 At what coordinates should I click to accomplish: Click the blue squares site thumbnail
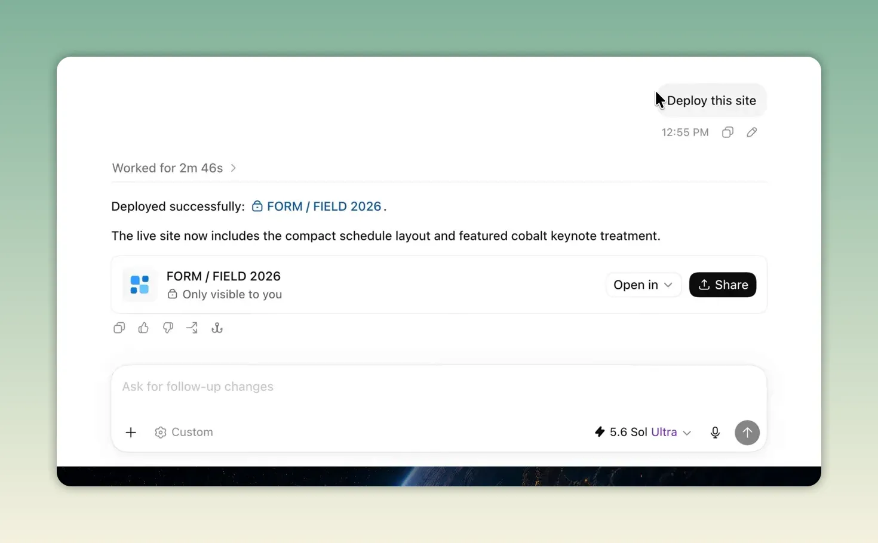(x=140, y=285)
